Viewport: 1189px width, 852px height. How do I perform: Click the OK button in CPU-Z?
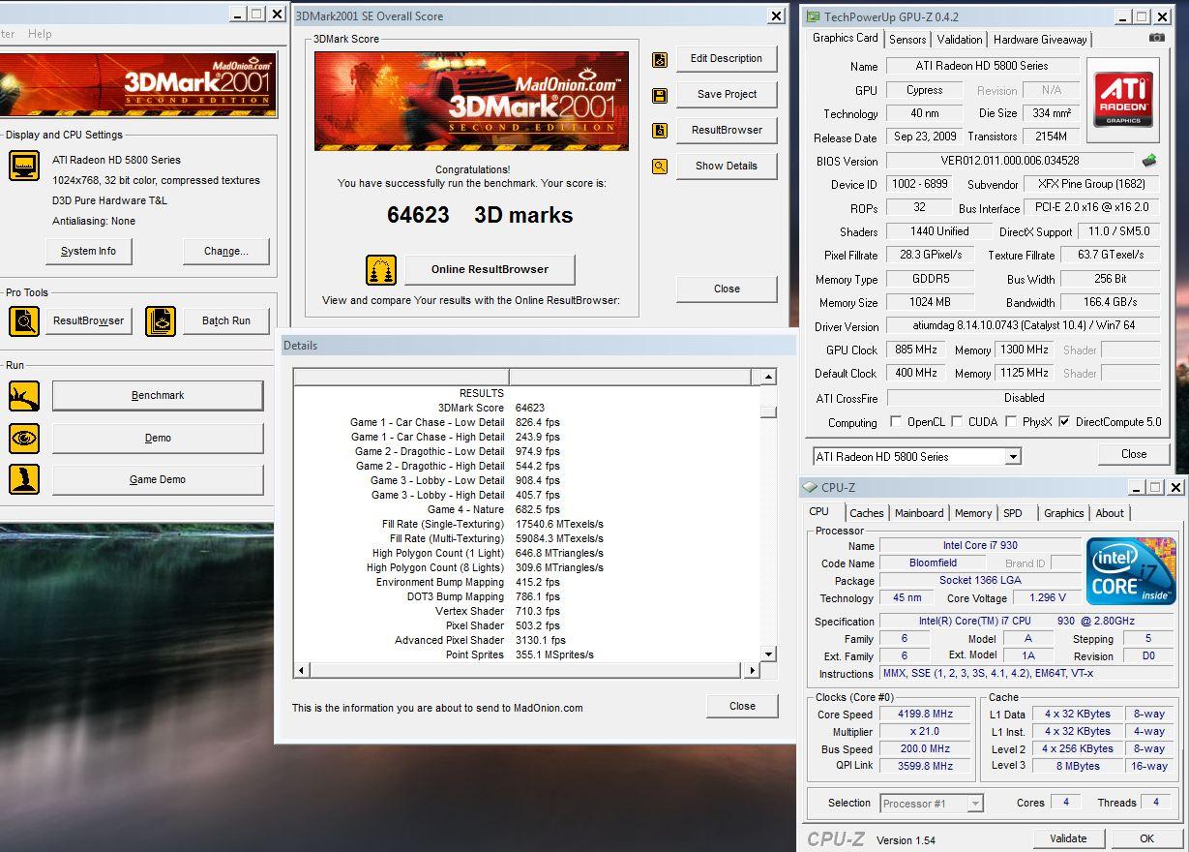tap(1146, 838)
